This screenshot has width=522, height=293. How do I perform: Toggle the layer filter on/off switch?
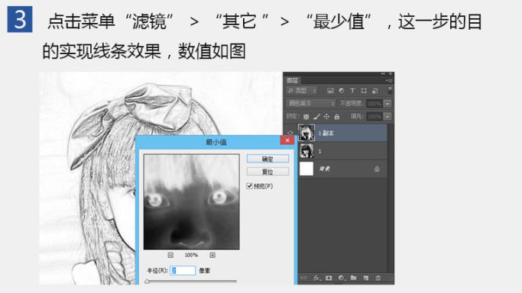(390, 90)
